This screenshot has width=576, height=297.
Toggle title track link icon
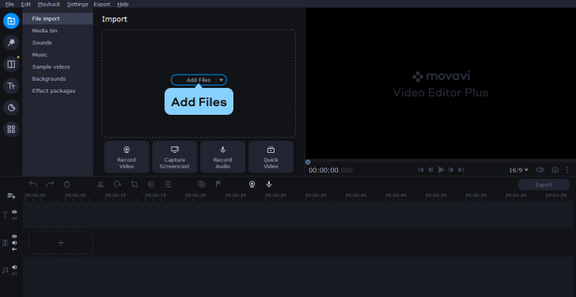(14, 219)
